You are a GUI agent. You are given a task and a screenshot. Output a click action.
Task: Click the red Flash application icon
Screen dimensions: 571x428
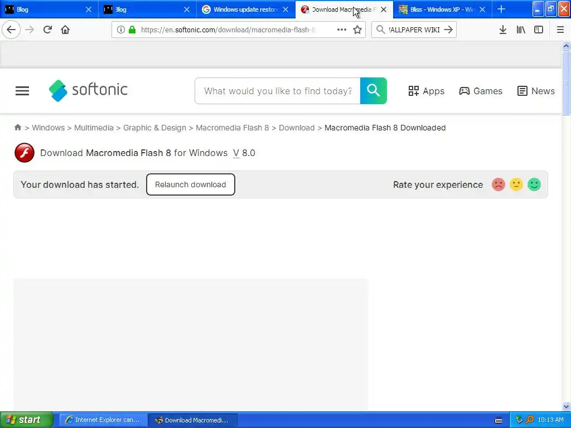pos(25,153)
